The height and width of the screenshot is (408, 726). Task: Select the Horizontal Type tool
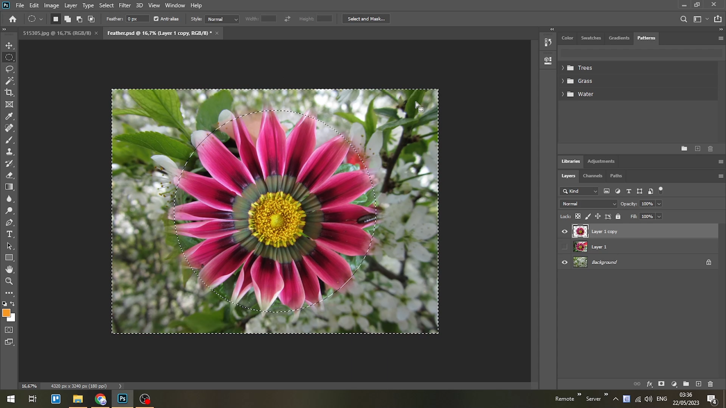coord(9,234)
